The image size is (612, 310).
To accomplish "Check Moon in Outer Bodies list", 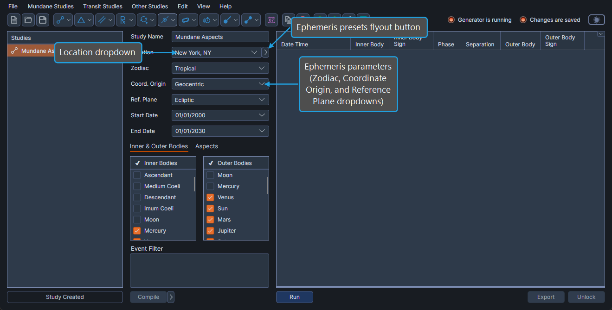I will 210,175.
